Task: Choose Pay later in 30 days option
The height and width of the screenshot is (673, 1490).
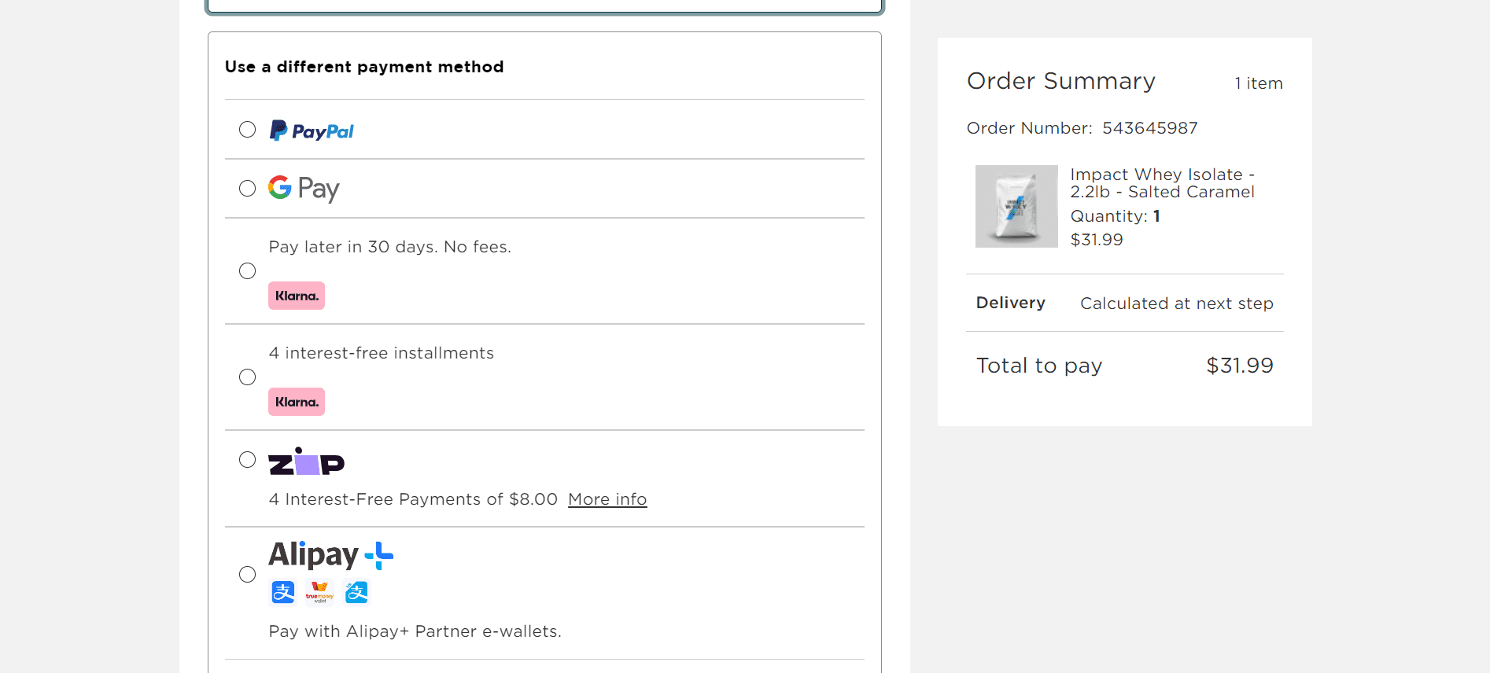Action: click(x=247, y=270)
